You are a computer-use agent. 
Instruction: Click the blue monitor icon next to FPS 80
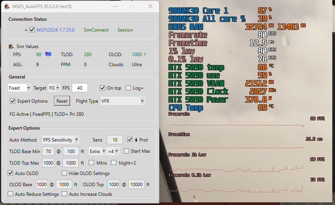48,54
